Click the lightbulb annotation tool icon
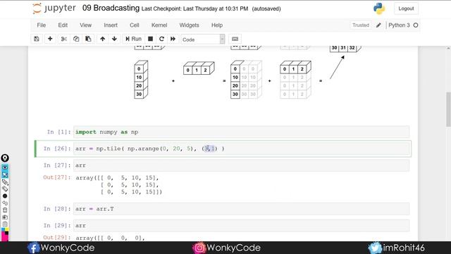Image resolution: width=451 pixels, height=254 pixels. point(5,158)
